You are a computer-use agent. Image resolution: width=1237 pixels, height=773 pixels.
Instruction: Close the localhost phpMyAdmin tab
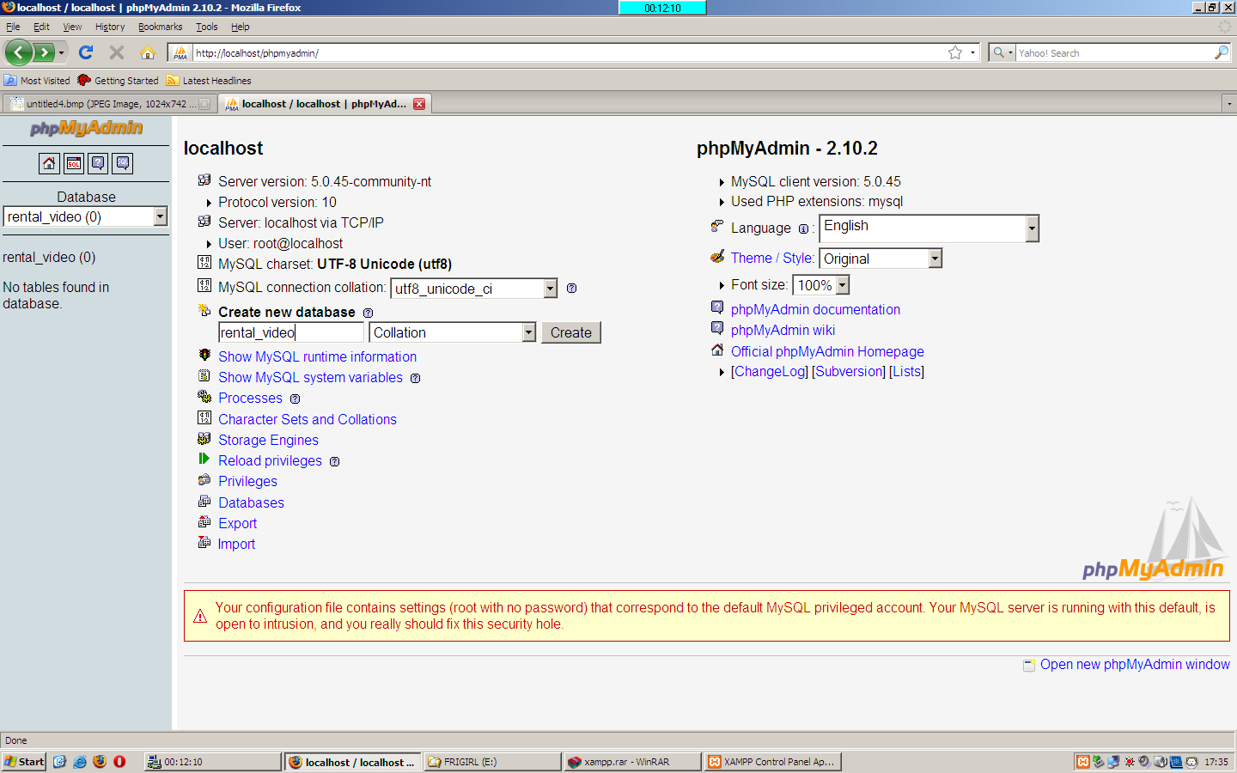pos(419,104)
